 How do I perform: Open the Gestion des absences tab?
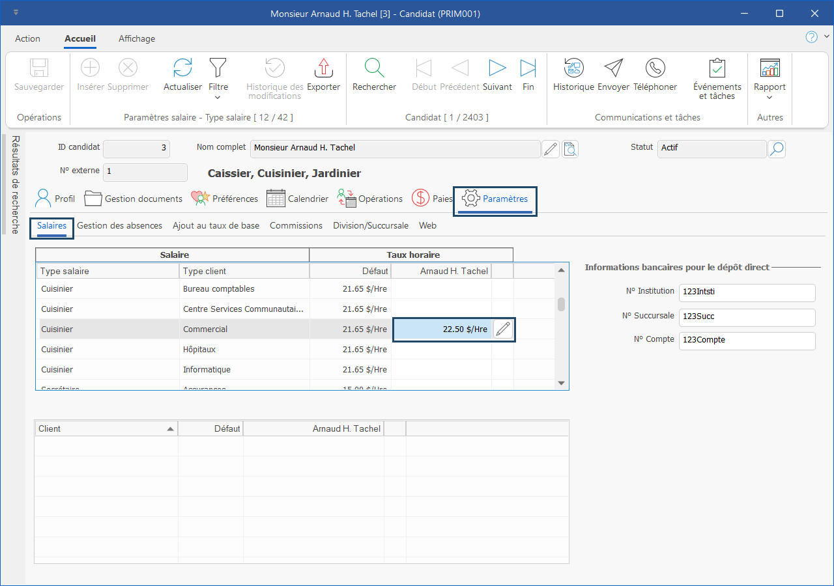[x=119, y=226]
